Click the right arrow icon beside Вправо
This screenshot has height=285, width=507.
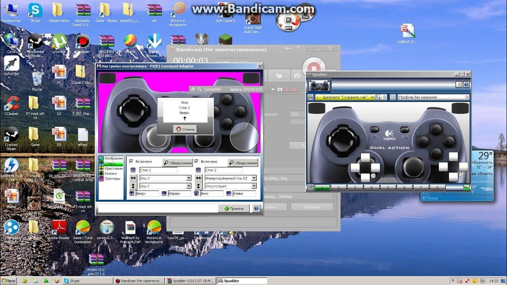click(x=164, y=194)
